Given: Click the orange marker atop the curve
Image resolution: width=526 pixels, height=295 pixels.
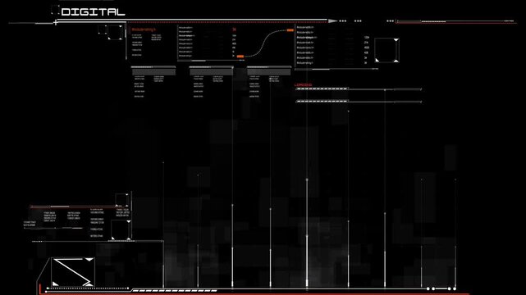Looking at the screenshot, I should [x=290, y=30].
